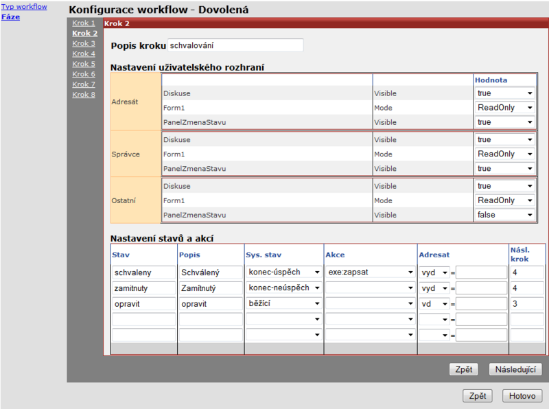Viewport: 549px width, 409px height.
Task: Click the Stav field containing opravit
Action: point(143,304)
